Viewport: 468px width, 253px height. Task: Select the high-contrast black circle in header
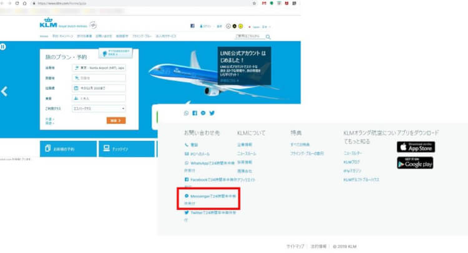(234, 26)
